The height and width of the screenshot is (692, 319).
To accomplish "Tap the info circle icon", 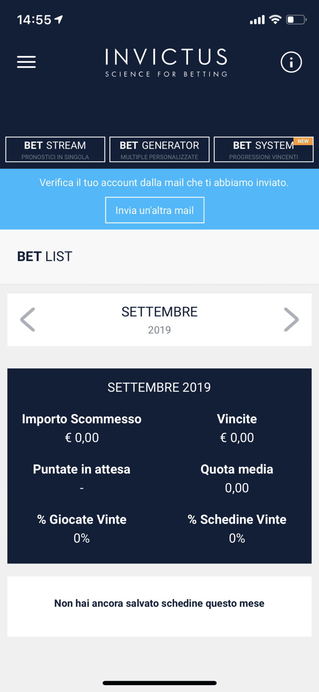I will [291, 62].
